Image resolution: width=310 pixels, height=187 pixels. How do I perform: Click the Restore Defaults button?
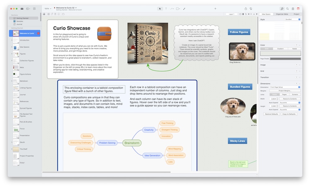[272, 114]
